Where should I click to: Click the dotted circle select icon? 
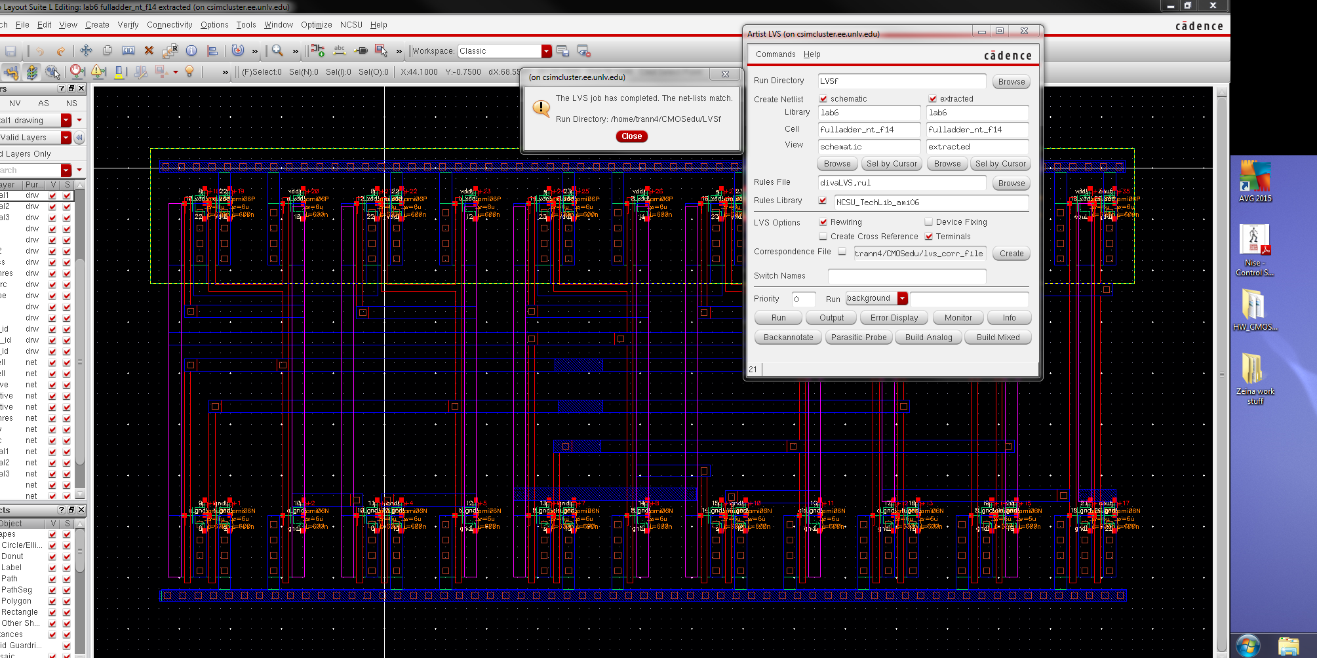click(x=53, y=72)
